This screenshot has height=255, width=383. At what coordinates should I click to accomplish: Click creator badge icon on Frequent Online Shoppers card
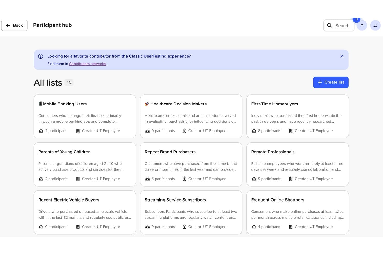click(x=291, y=227)
